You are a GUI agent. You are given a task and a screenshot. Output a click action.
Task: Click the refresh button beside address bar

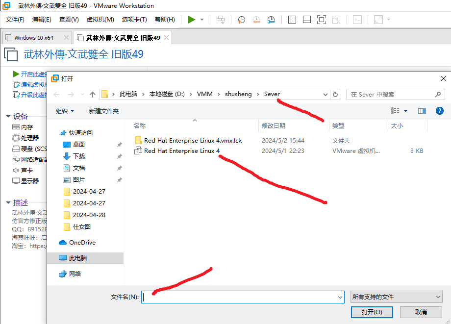coord(335,95)
